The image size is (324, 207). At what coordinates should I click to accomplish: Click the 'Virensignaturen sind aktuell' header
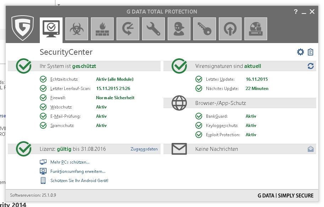228,66
